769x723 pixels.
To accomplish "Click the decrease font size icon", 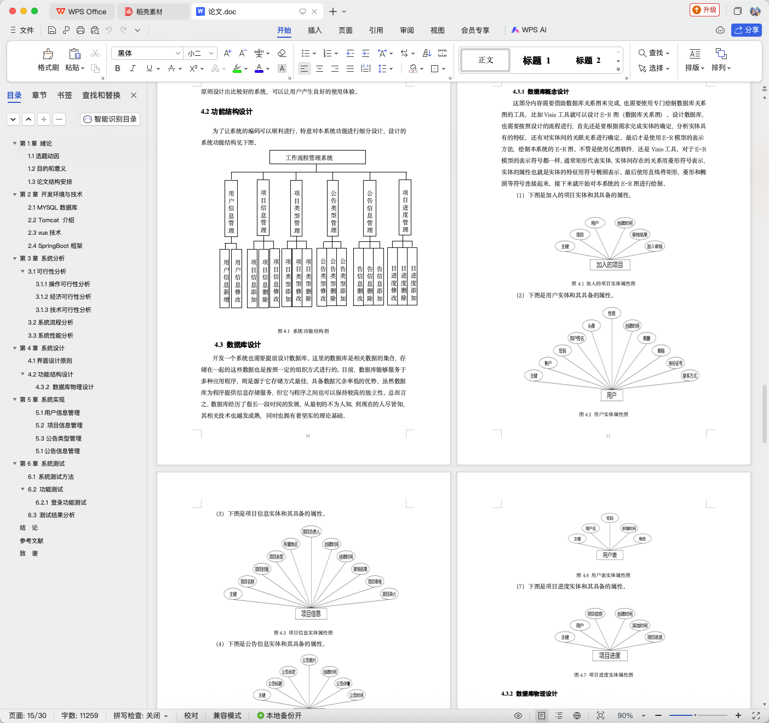I will [x=243, y=53].
